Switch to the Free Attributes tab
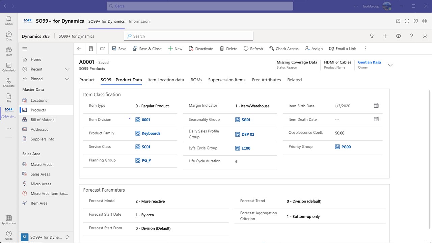 (x=266, y=80)
